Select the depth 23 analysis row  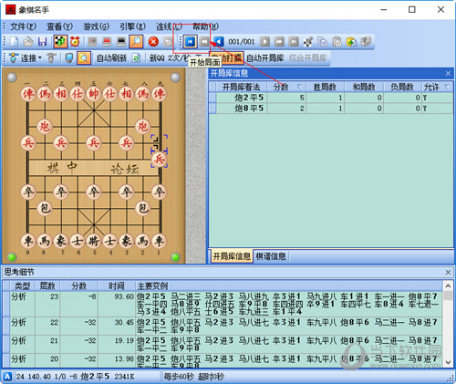pyautogui.click(x=223, y=304)
